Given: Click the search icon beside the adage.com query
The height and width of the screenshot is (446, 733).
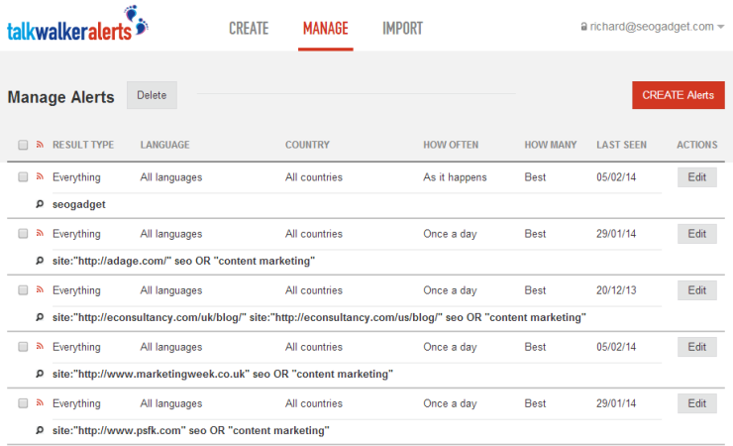Looking at the screenshot, I should tap(40, 261).
